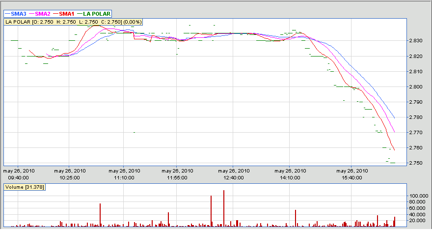Click the blue SMA3 line endpoint near 2.780
The image size is (432, 230).
pos(395,118)
